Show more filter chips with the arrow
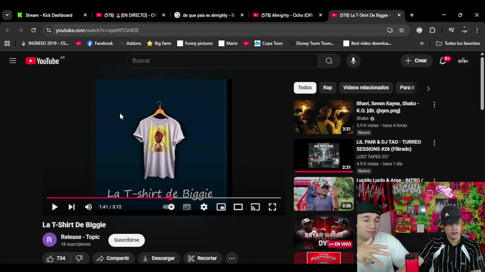The width and height of the screenshot is (485, 272). (x=429, y=88)
